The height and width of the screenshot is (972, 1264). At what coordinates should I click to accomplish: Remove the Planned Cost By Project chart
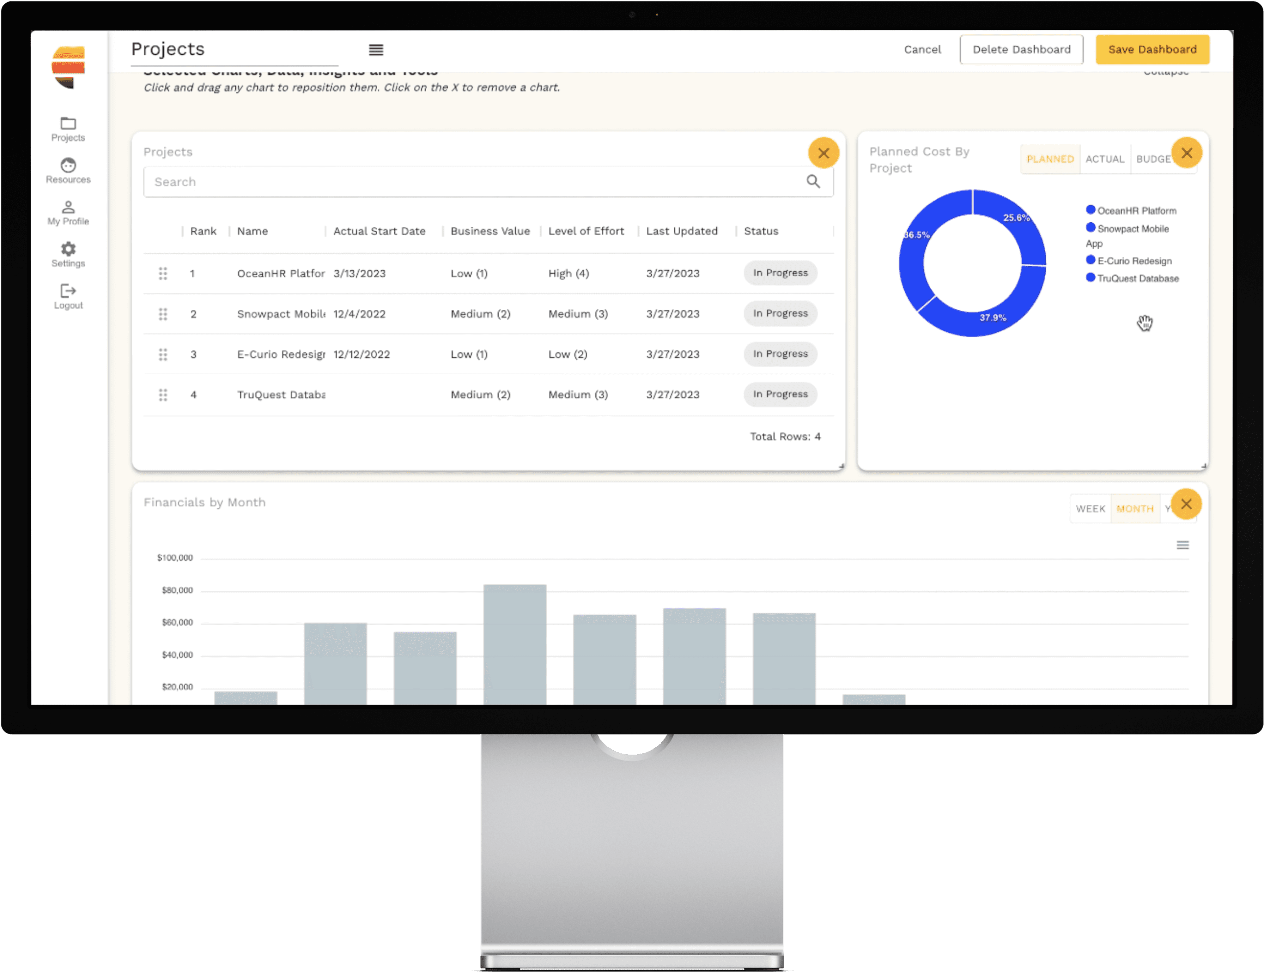coord(1187,153)
